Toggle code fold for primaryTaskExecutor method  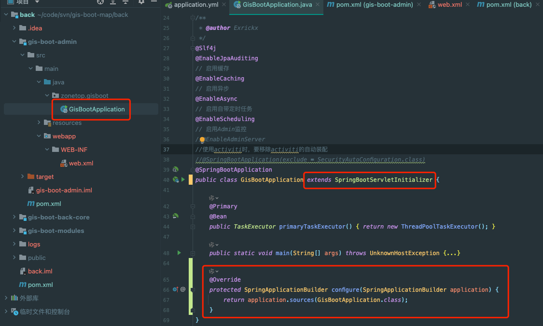pos(192,227)
